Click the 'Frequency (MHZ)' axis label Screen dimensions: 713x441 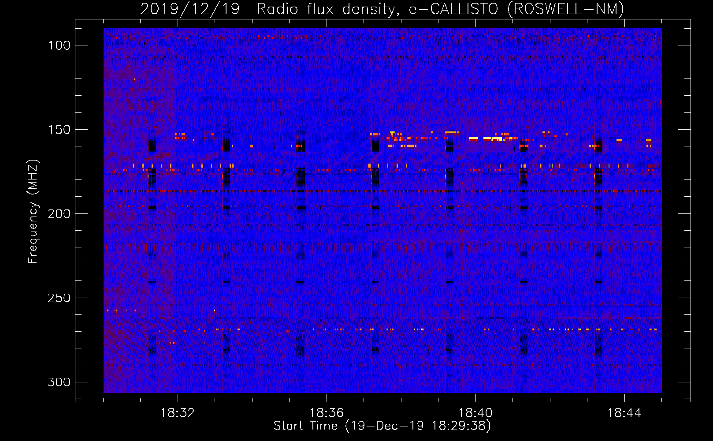click(33, 211)
